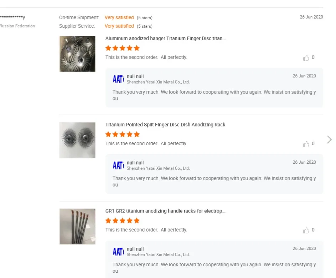The height and width of the screenshot is (278, 336).
Task: Like the Aluminum anodized hanger review
Action: pos(306,58)
